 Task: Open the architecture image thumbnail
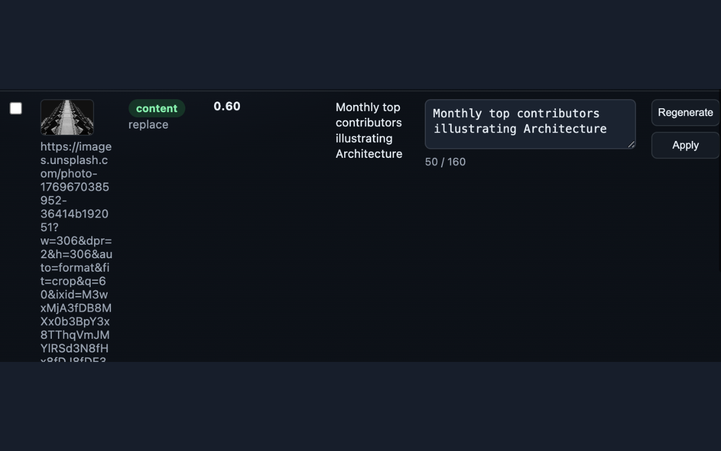67,117
